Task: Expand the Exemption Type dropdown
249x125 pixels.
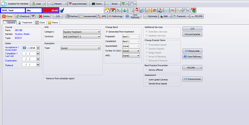Action: coord(81,48)
